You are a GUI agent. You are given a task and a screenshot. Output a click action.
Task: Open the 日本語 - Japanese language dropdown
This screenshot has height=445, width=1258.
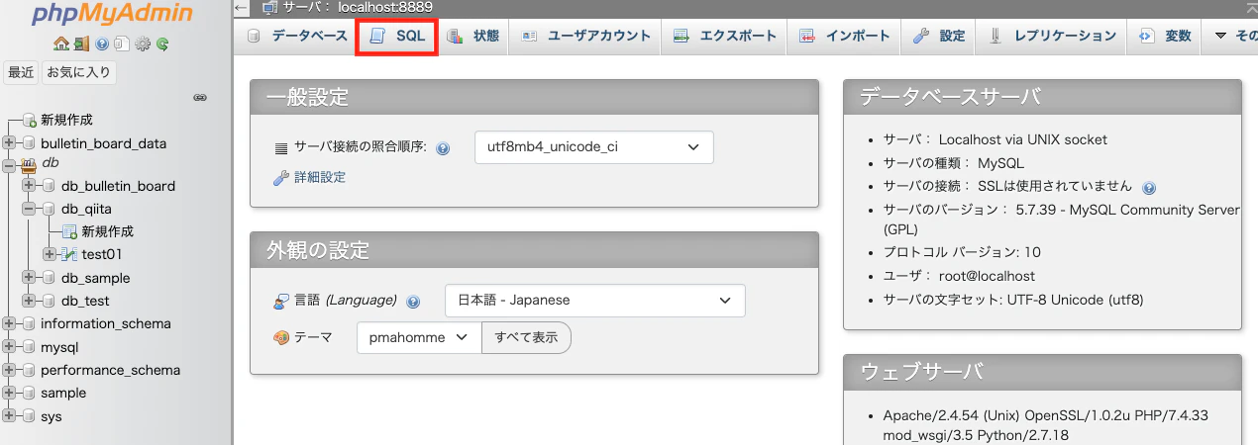point(595,300)
